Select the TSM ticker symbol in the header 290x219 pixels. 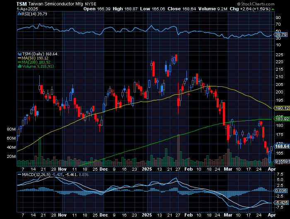[x=22, y=4]
